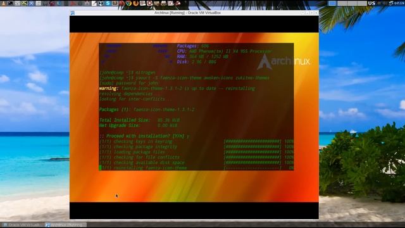Click the US keyboard layout indicator
405x228 pixels.
point(371,3)
